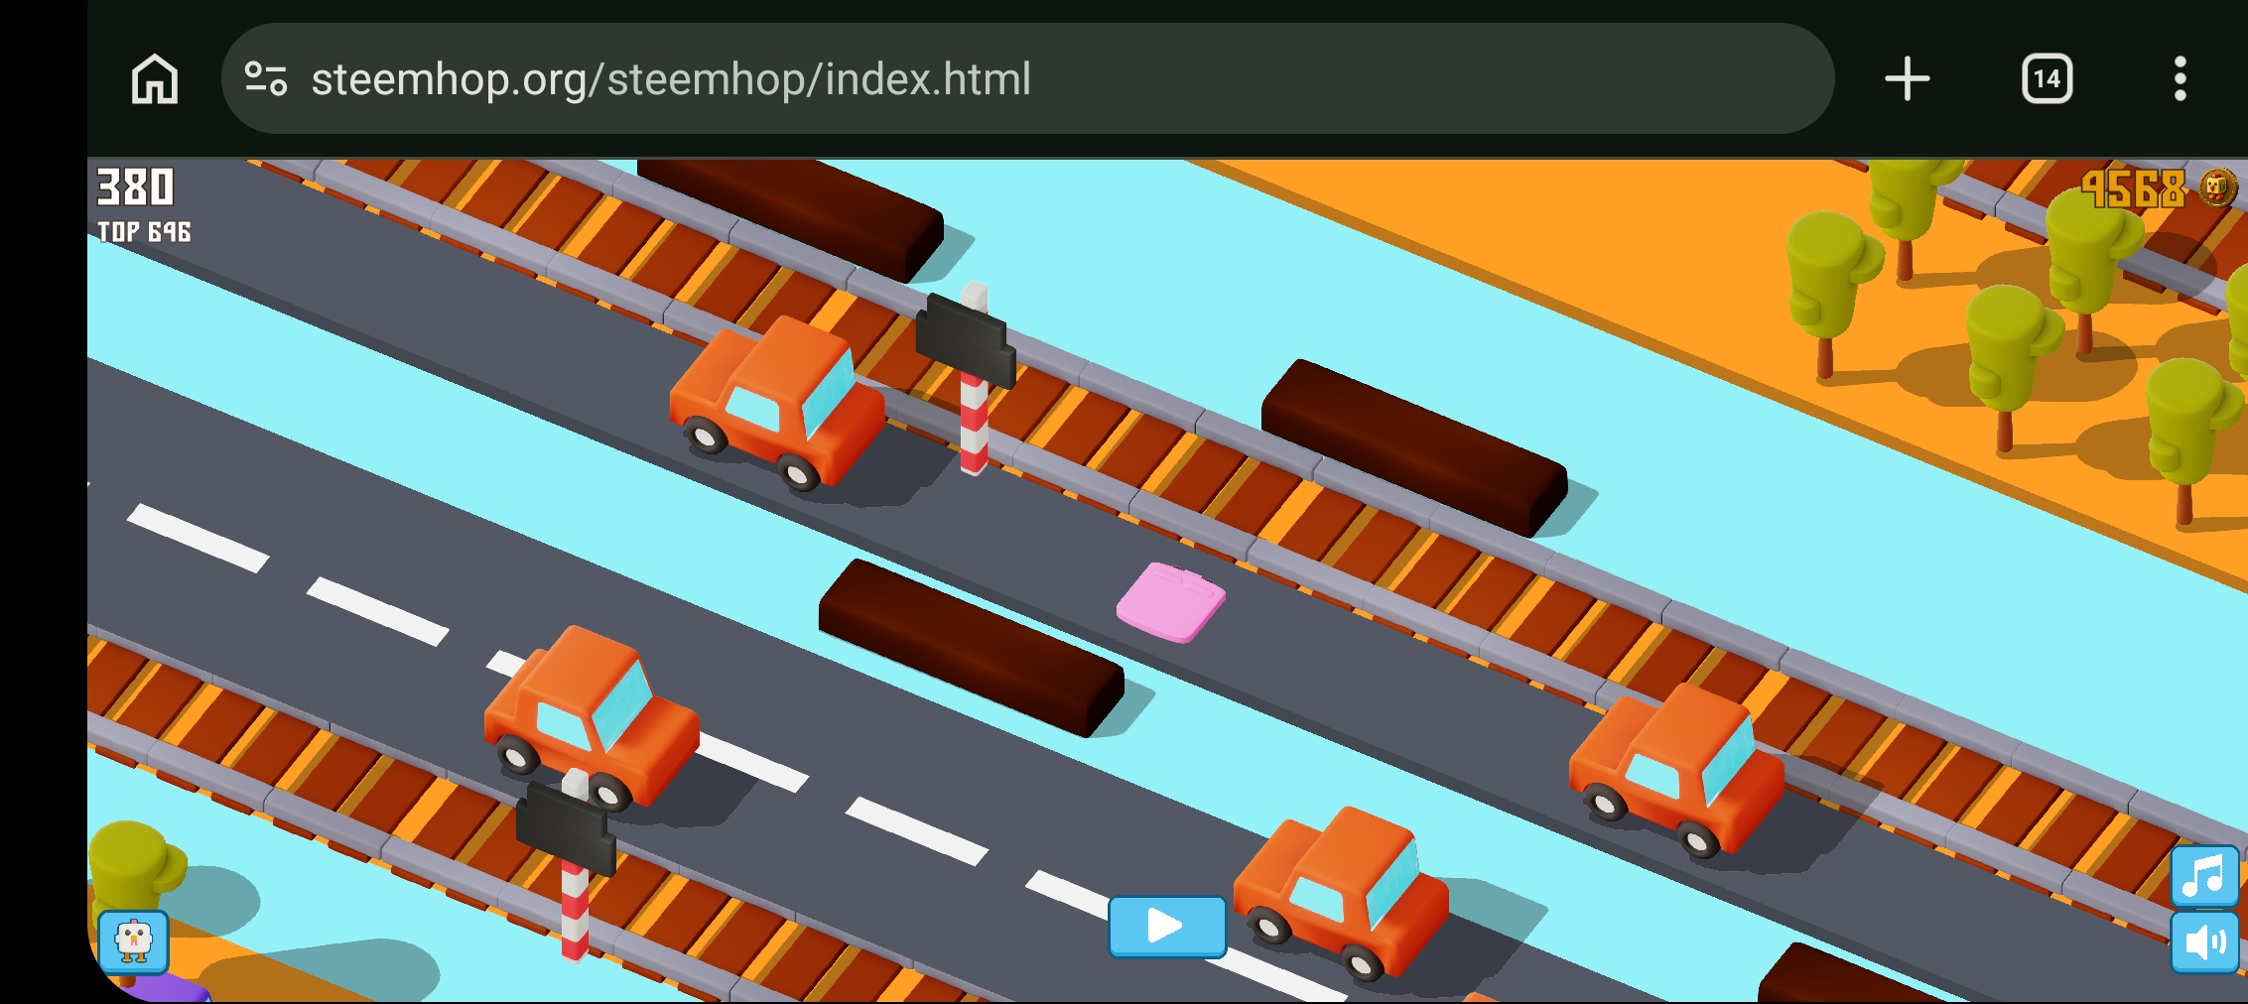Toggle the game music
The image size is (2248, 1004).
coord(2204,876)
